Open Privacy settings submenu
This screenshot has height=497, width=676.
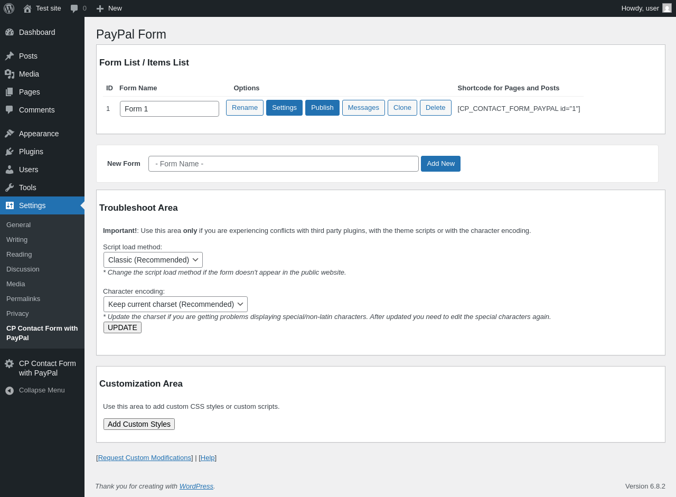click(x=17, y=314)
